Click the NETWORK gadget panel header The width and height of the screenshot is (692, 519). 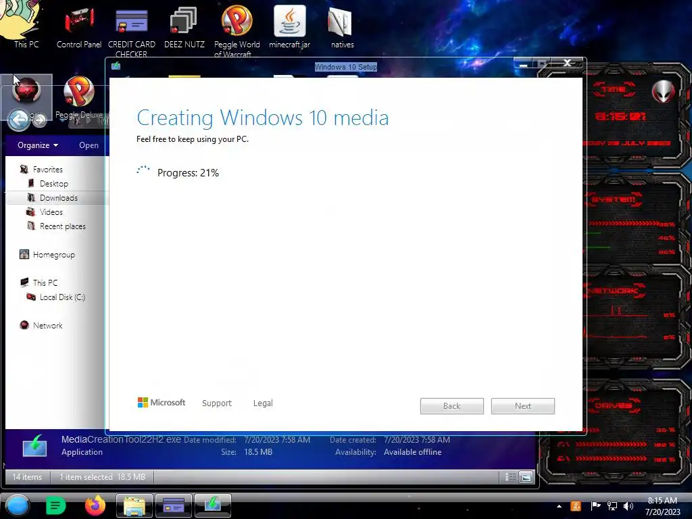[614, 291]
